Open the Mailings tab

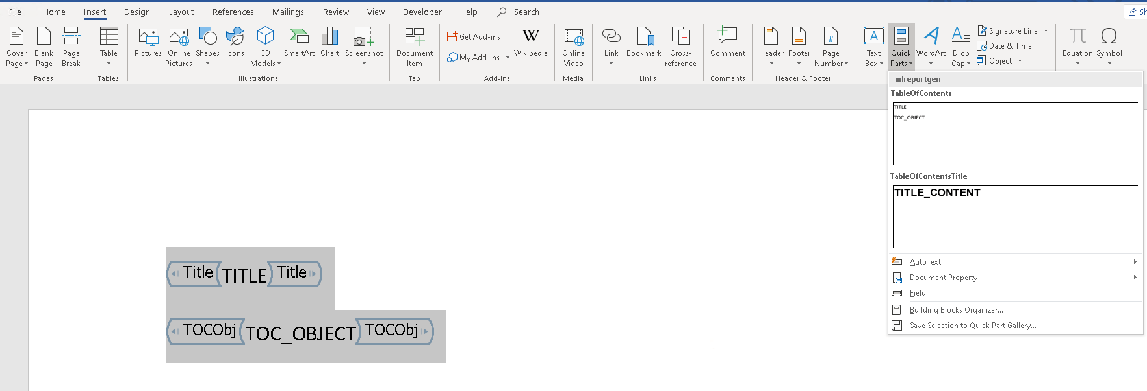coord(288,12)
